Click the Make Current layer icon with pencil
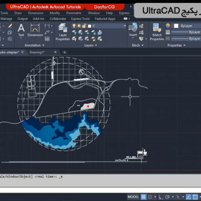This screenshot has height=201, width=201. (x=100, y=32)
